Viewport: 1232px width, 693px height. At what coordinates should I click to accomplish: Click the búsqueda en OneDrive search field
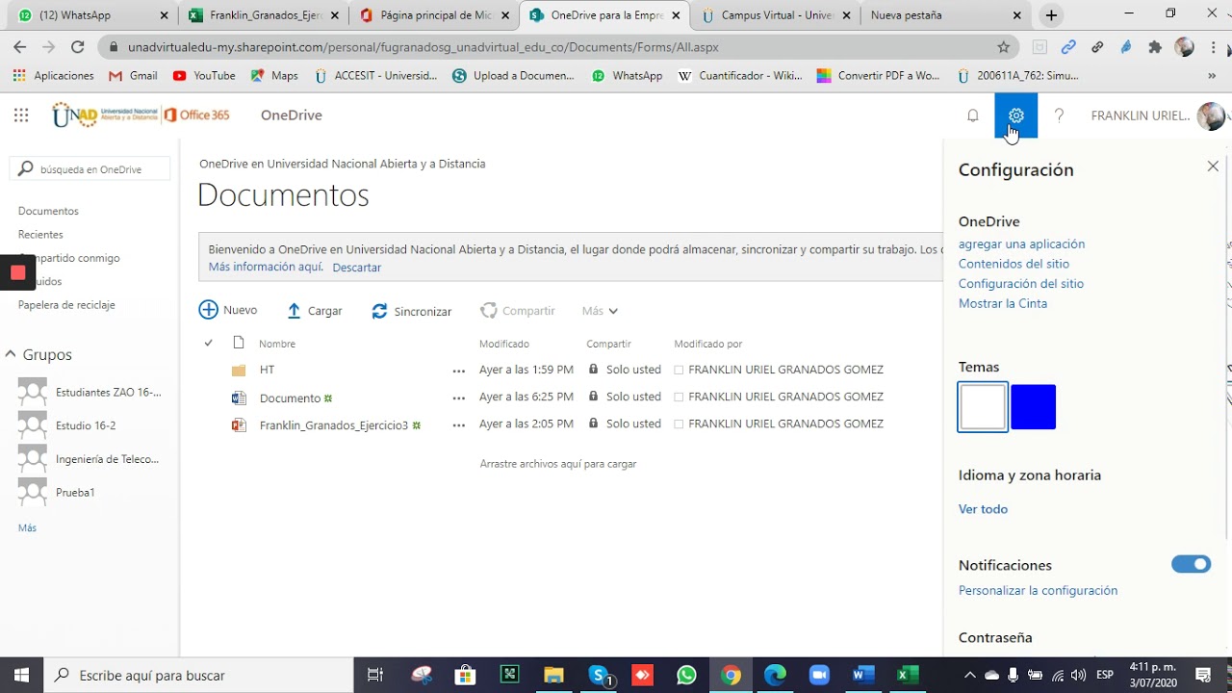coord(90,168)
